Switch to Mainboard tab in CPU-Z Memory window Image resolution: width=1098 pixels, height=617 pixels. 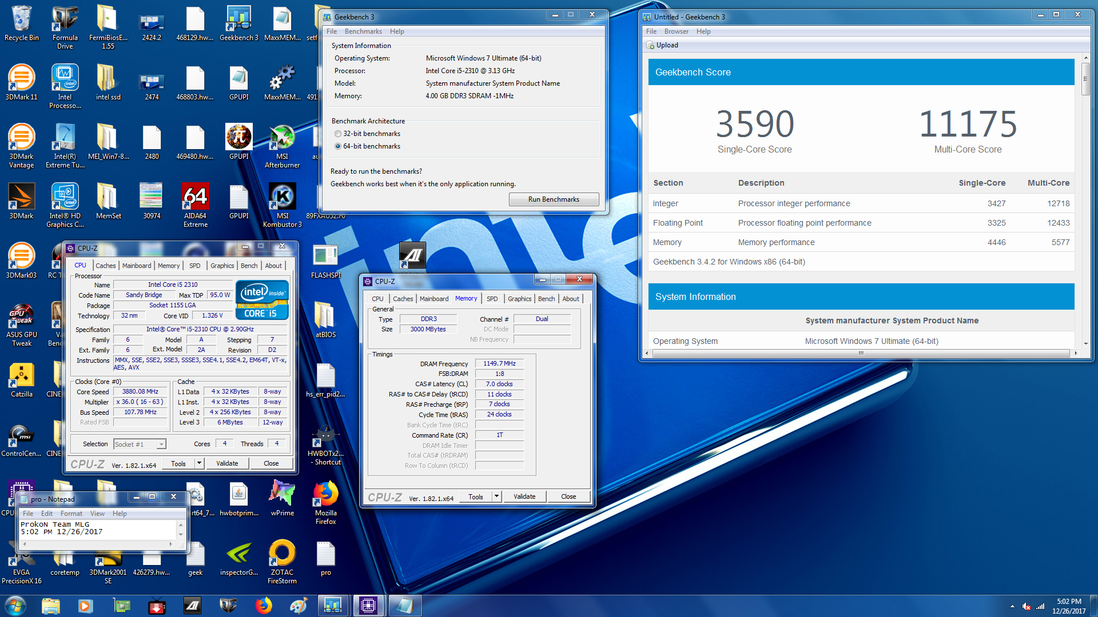434,299
